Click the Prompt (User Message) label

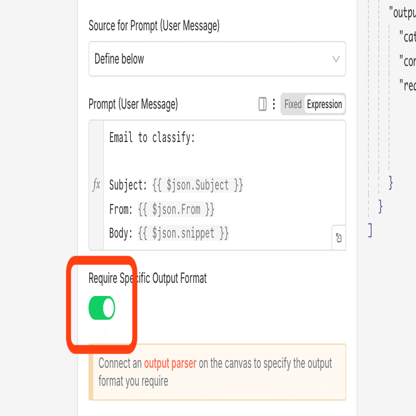point(133,105)
